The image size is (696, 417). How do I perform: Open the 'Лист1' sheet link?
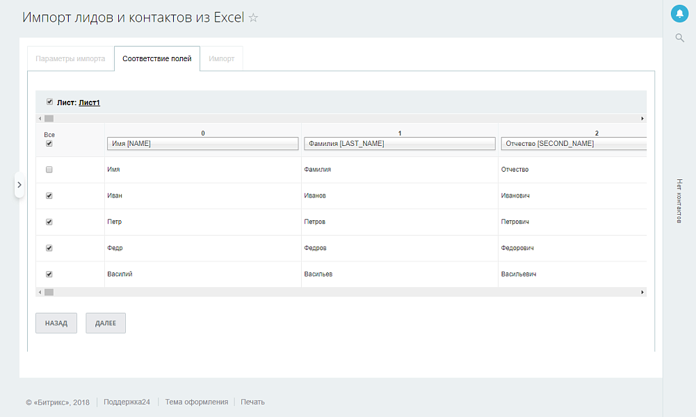point(90,101)
